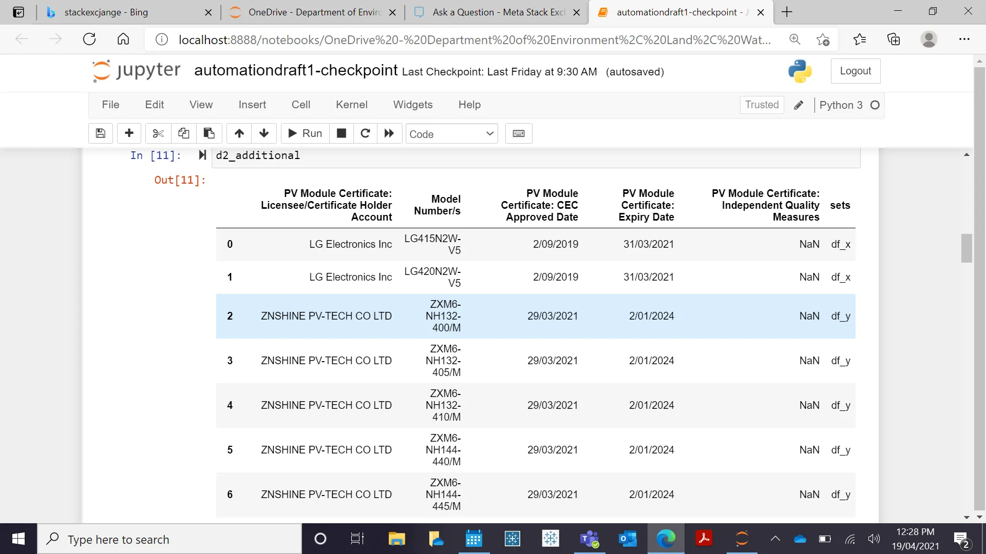The height and width of the screenshot is (554, 986).
Task: Run the selected cell with Run button
Action: pos(305,133)
